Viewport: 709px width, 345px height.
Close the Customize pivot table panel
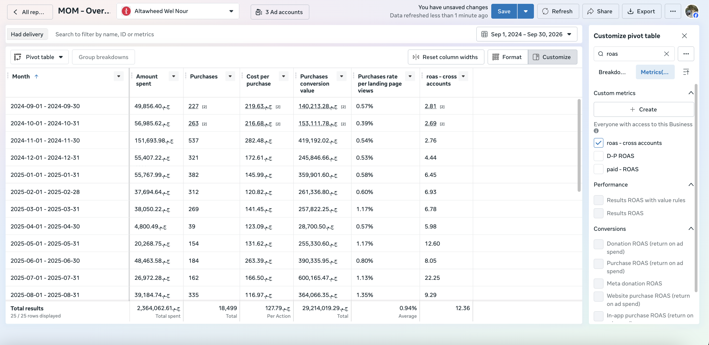(x=684, y=36)
